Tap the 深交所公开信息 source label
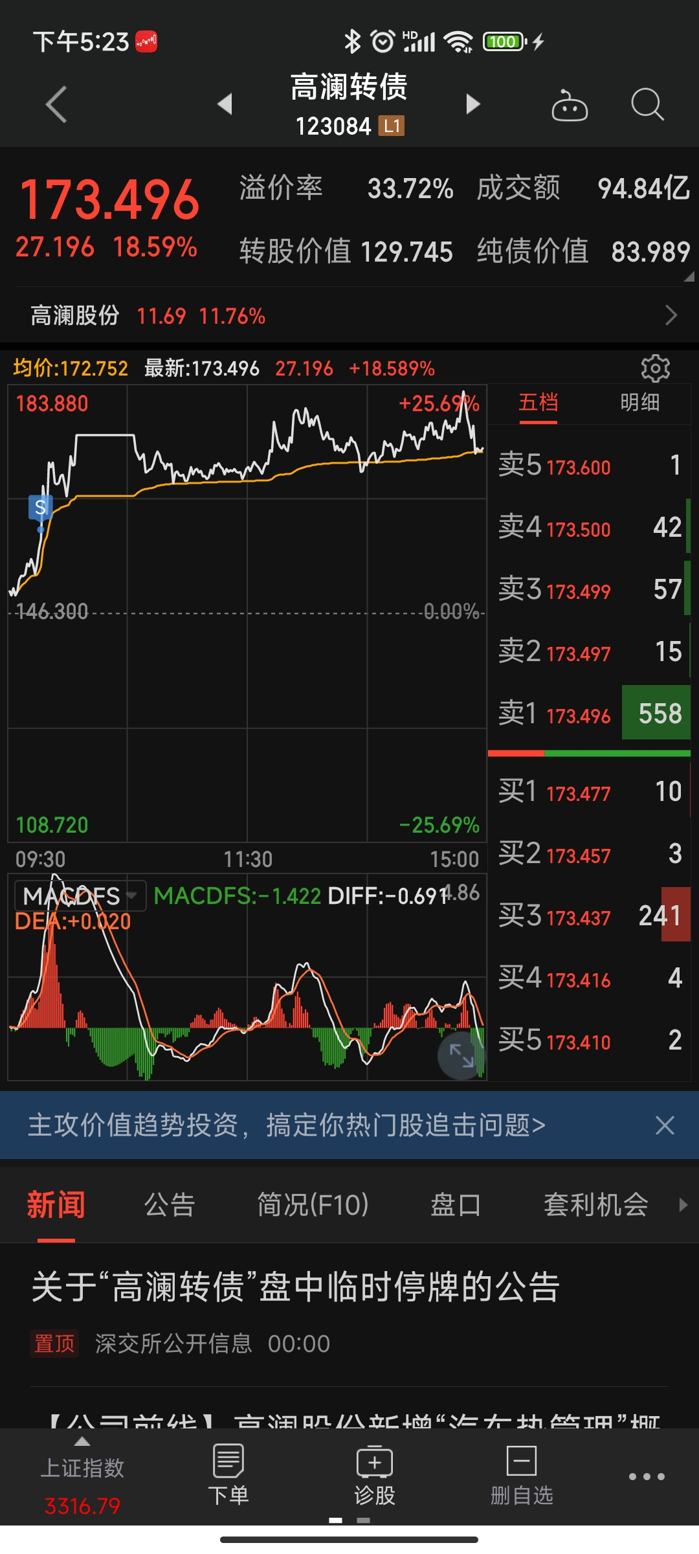 [x=173, y=1344]
